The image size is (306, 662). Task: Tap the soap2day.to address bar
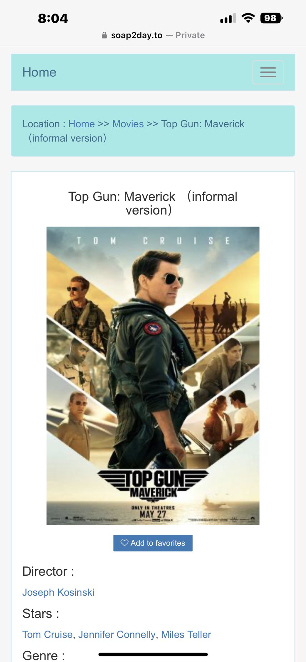[x=153, y=35]
